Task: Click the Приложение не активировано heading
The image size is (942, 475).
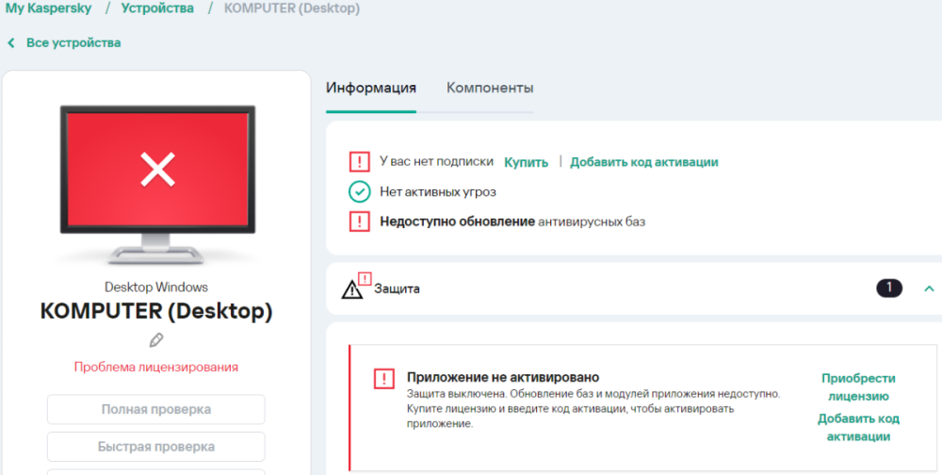Action: pos(503,377)
